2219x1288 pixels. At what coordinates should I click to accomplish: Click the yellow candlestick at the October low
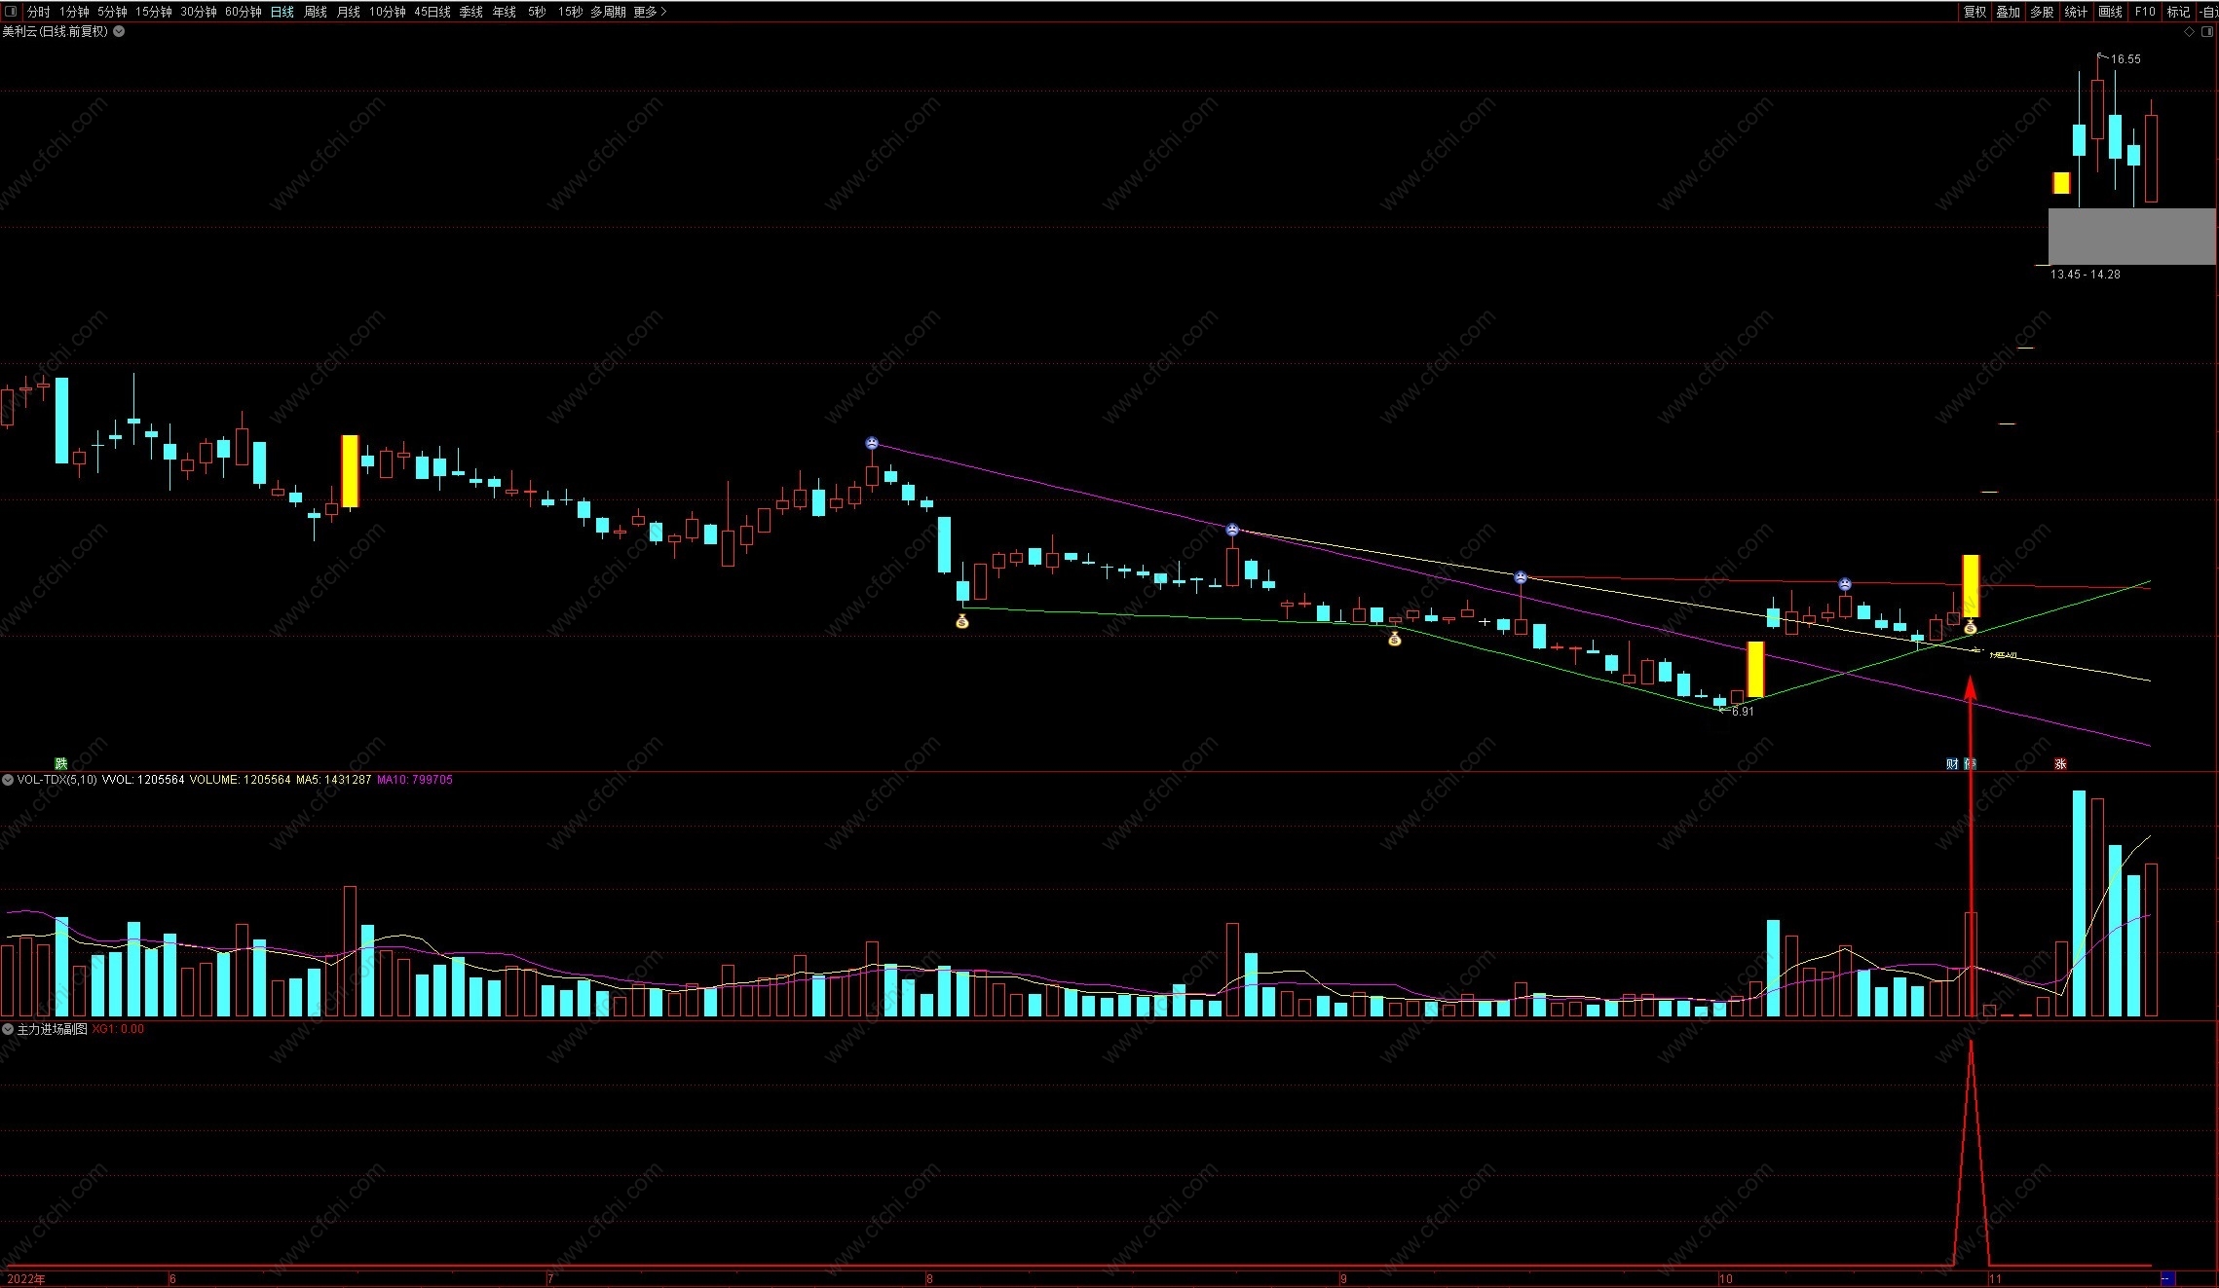(x=1755, y=669)
